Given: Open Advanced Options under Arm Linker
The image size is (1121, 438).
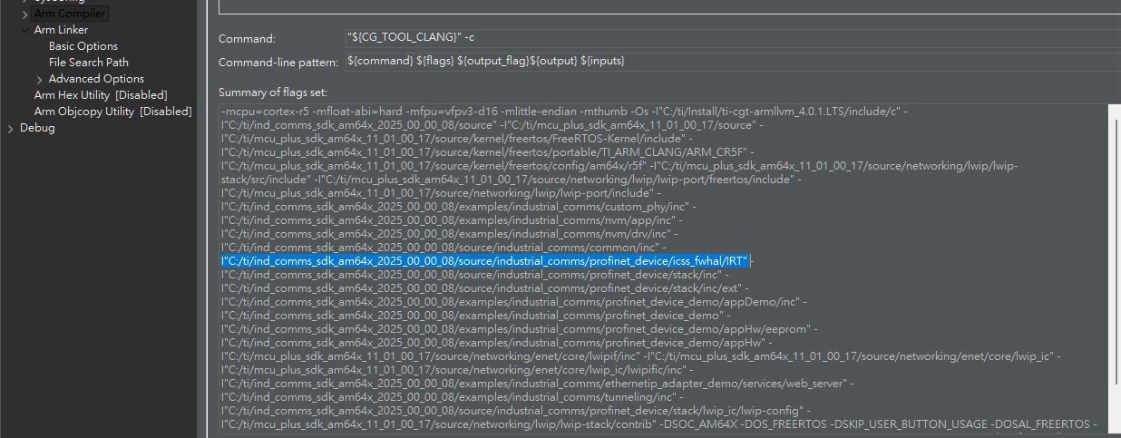Looking at the screenshot, I should click(96, 79).
